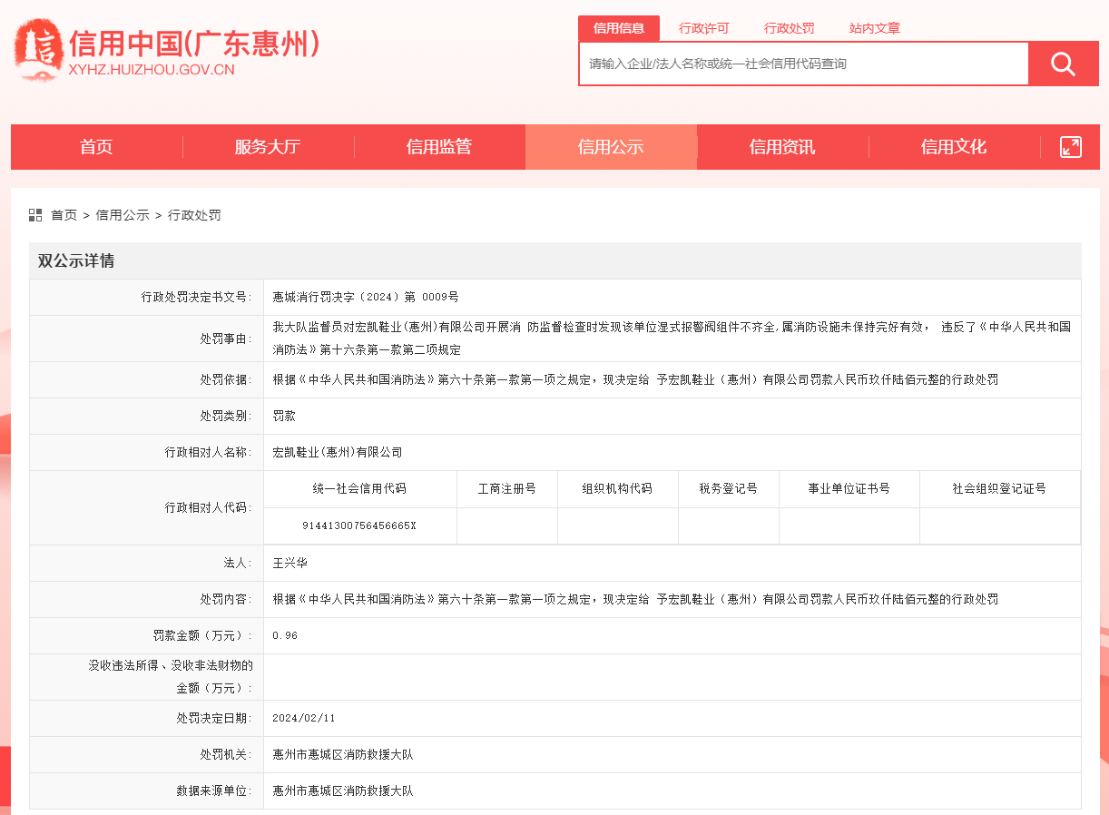Select the 信用信息 search tab

click(619, 28)
